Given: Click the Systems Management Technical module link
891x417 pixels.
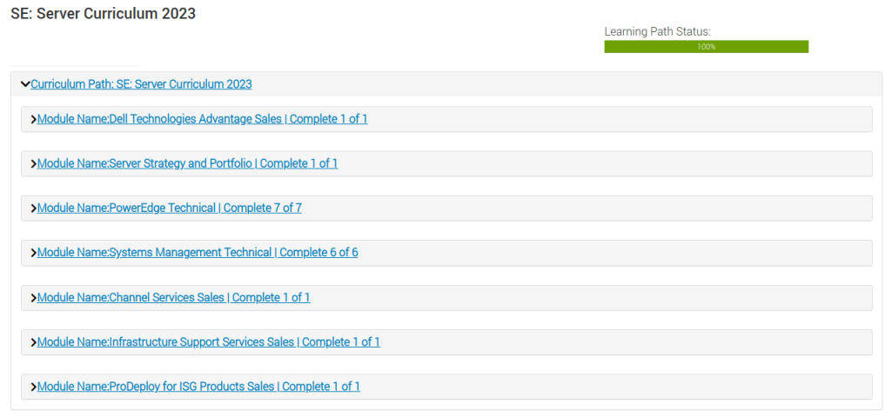Looking at the screenshot, I should click(x=198, y=253).
